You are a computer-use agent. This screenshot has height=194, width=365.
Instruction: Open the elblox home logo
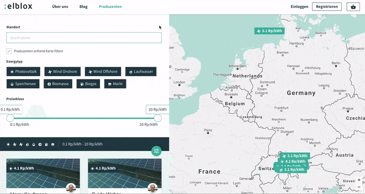click(x=18, y=6)
